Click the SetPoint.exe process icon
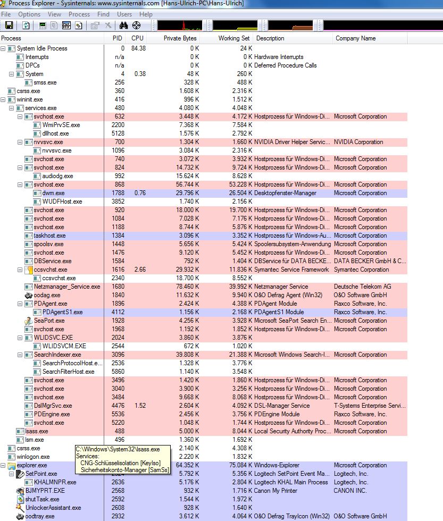The width and height of the screenshot is (443, 521). point(20,474)
